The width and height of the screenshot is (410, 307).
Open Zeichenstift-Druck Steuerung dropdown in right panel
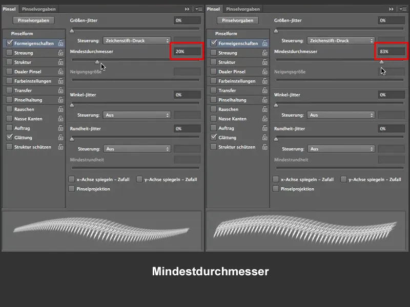[341, 40]
